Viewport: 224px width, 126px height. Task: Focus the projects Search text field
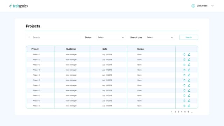pos(53,37)
